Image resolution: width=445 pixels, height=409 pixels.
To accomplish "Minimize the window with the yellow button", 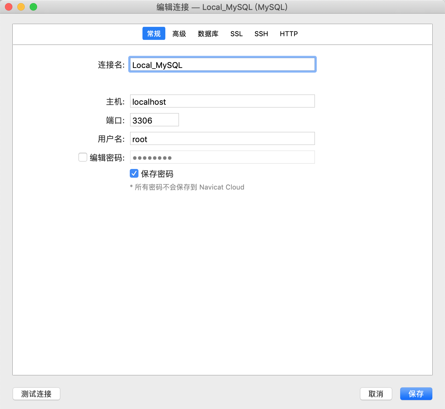I will click(x=21, y=7).
